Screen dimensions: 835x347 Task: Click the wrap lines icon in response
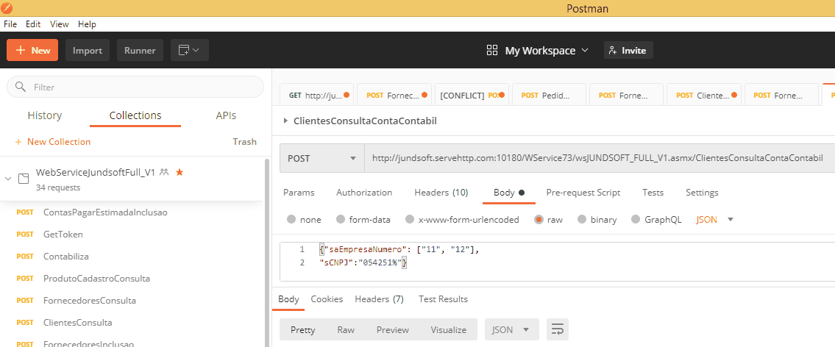(x=558, y=329)
